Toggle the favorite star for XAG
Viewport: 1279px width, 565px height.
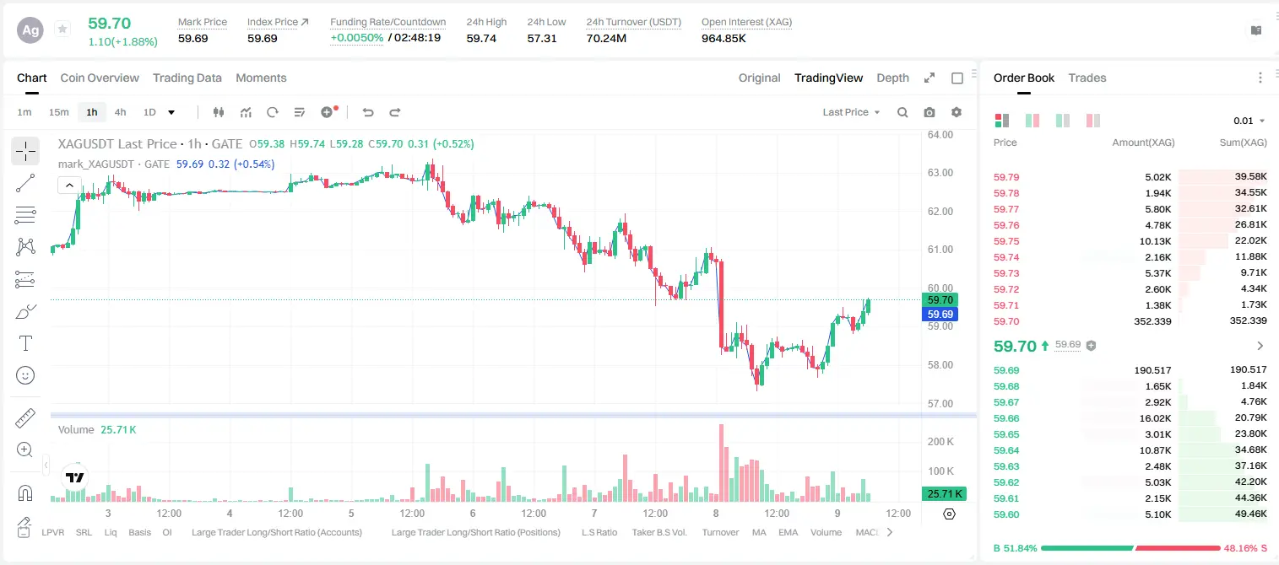click(62, 30)
